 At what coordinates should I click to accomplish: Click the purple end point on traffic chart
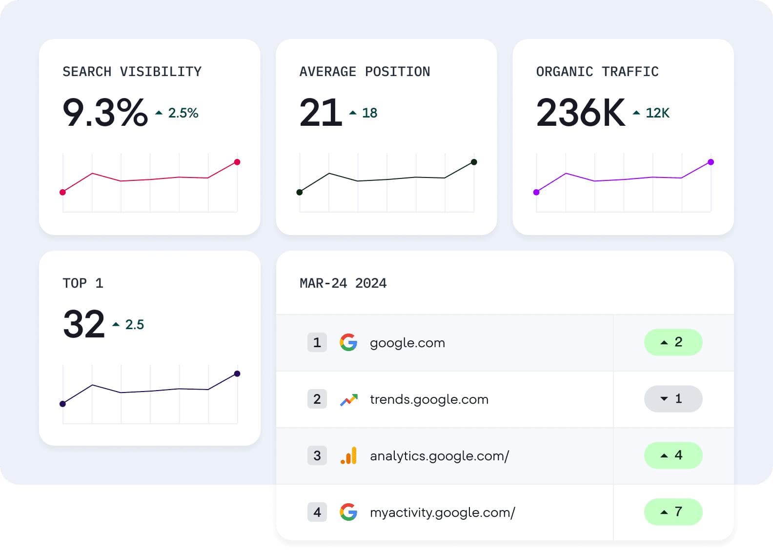point(711,162)
